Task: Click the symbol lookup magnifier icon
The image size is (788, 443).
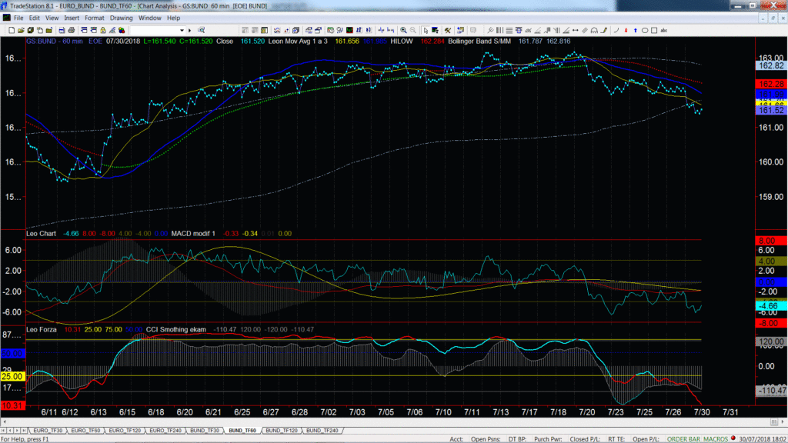Action: pyautogui.click(x=201, y=30)
